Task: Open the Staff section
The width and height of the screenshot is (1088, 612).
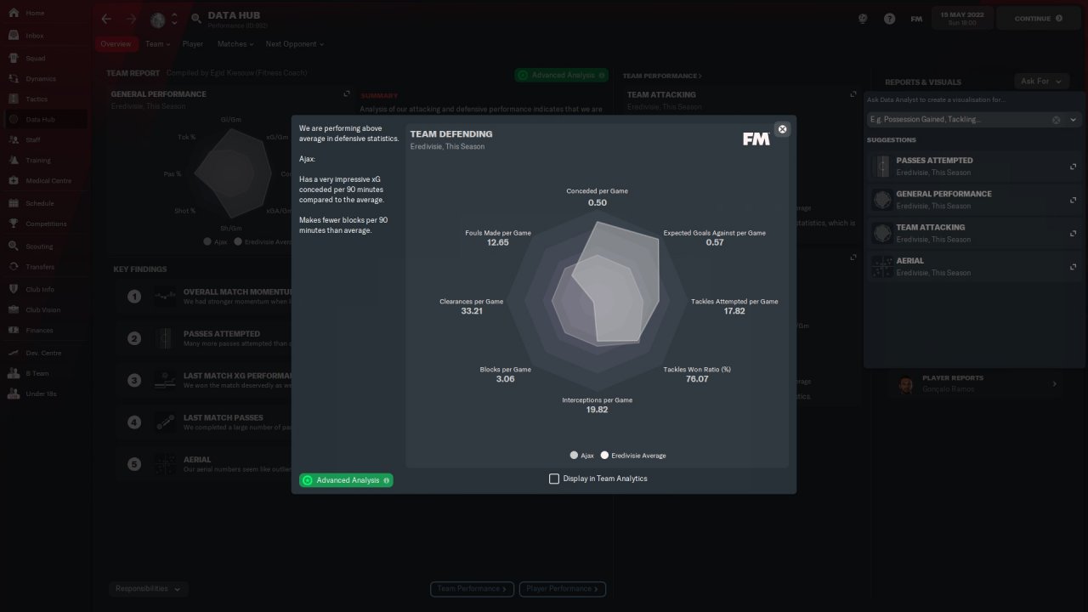Action: pyautogui.click(x=44, y=140)
